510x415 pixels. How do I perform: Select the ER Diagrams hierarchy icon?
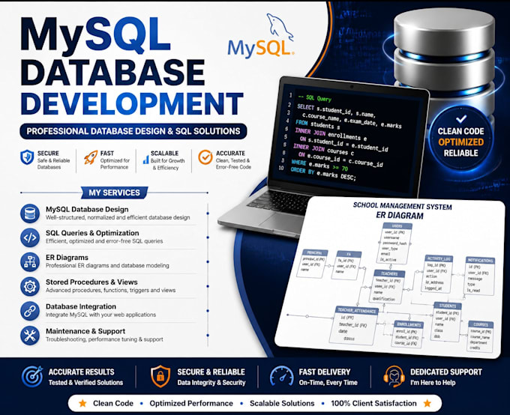tap(30, 262)
